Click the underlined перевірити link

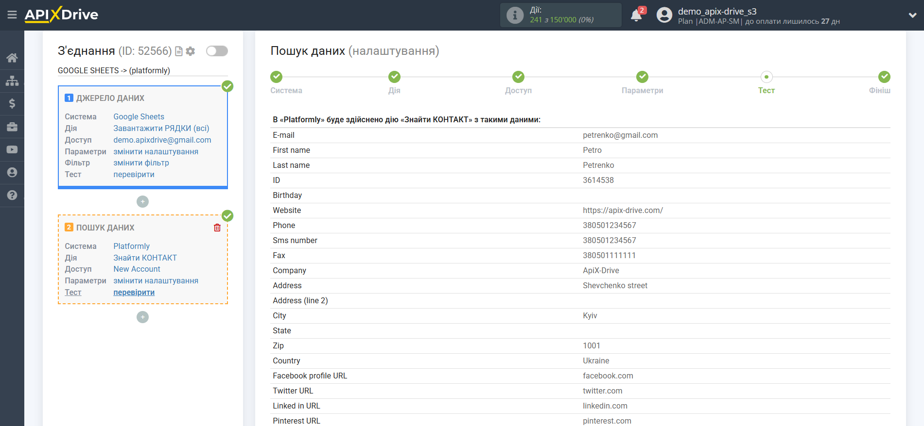click(x=134, y=292)
